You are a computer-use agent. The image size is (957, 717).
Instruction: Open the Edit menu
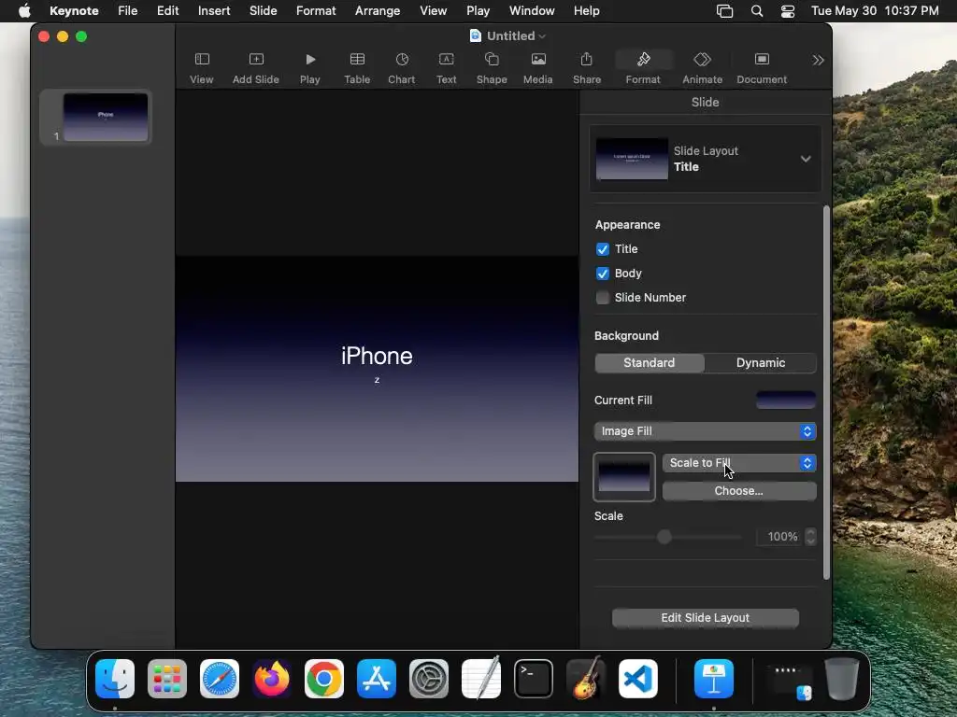tap(167, 11)
